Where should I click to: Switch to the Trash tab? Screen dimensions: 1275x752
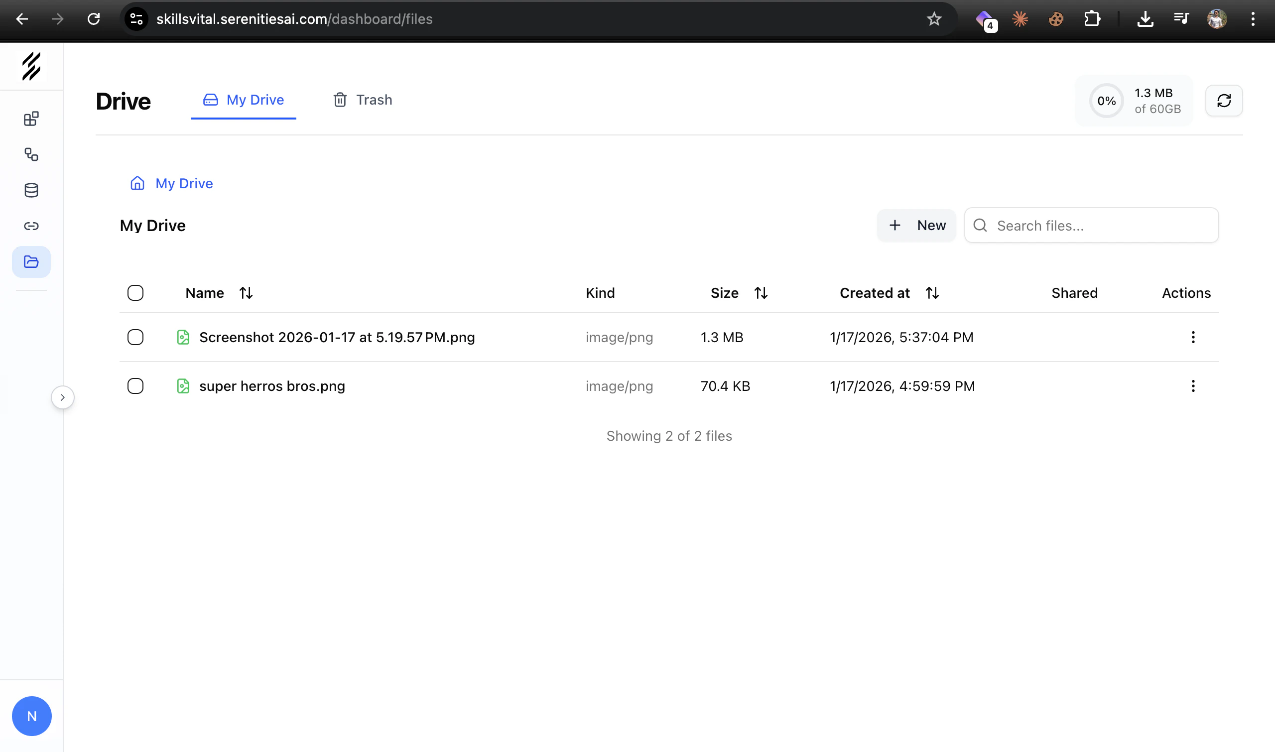point(363,100)
